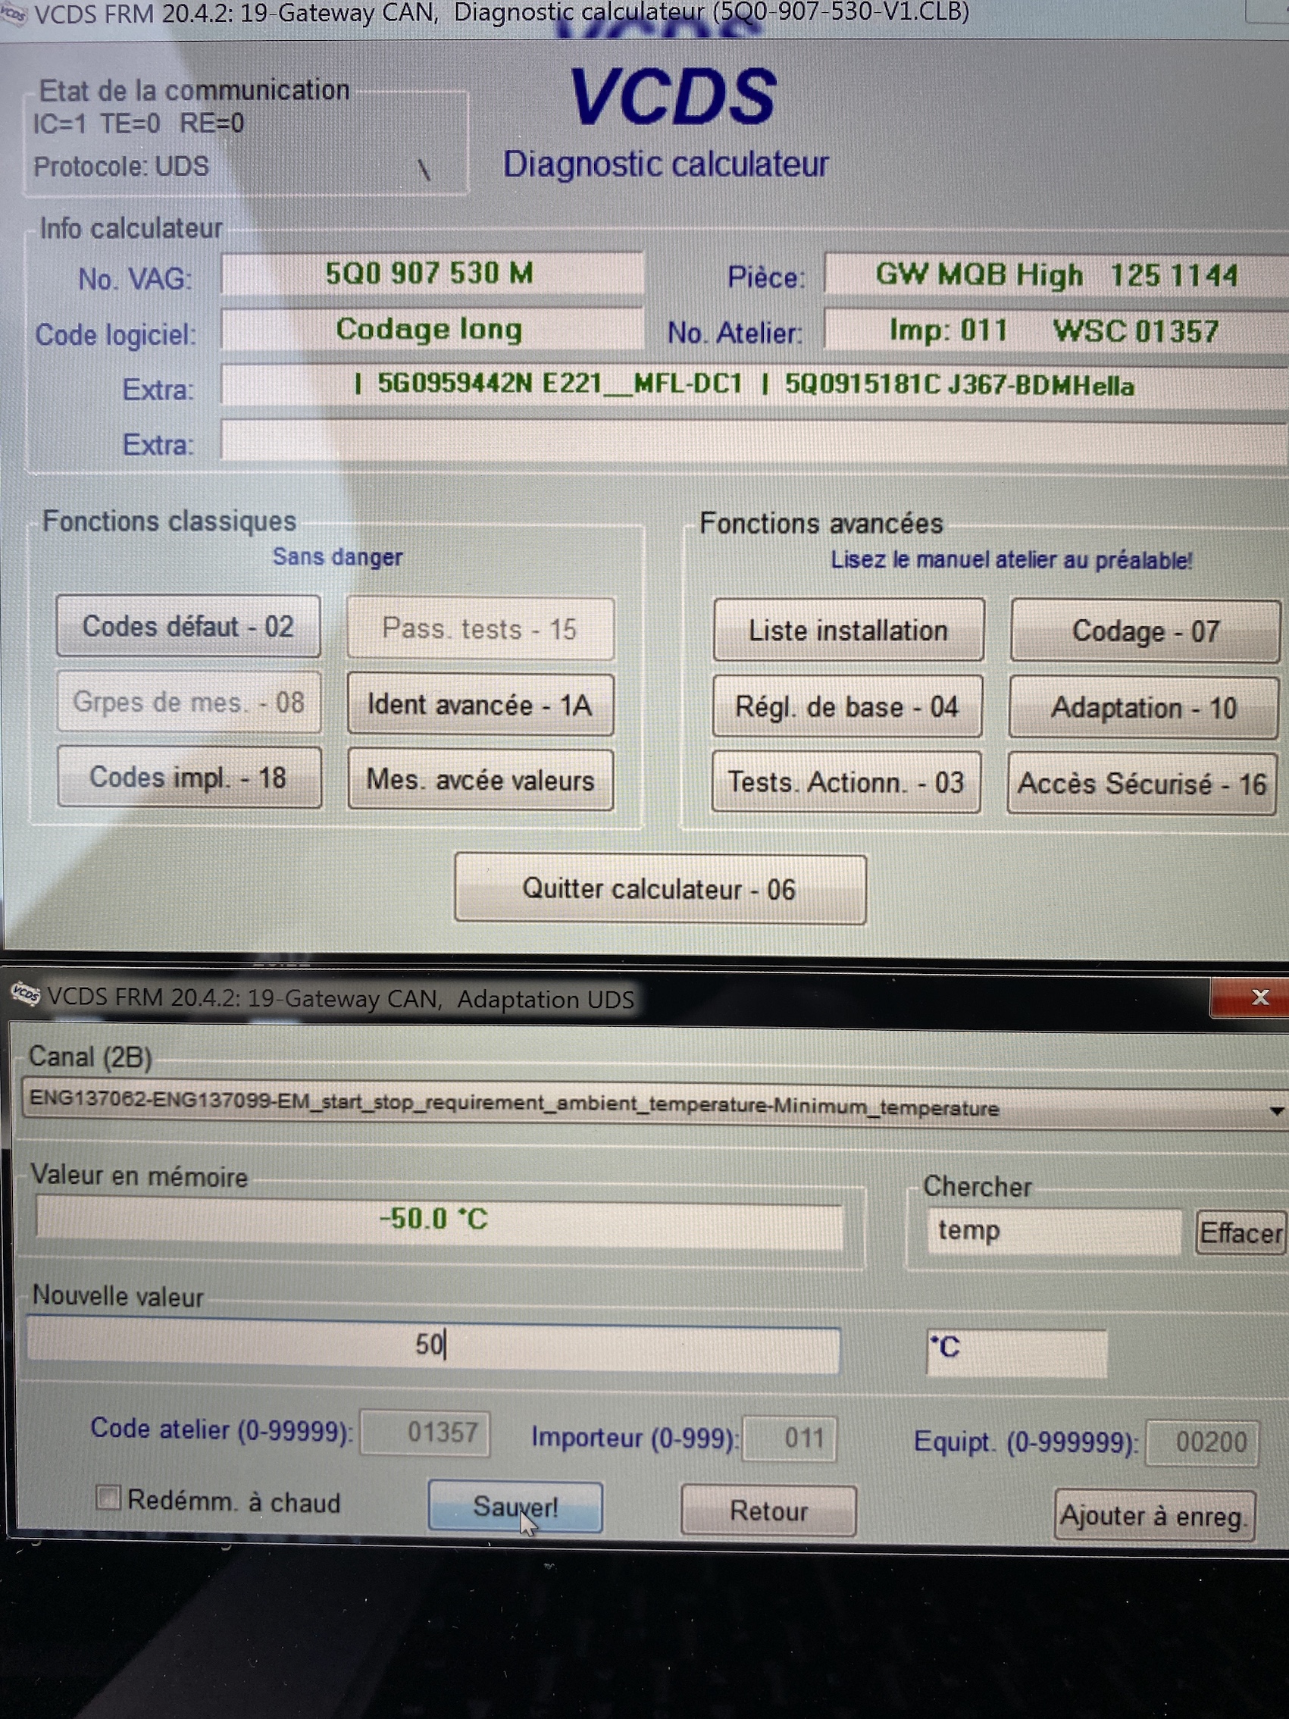This screenshot has width=1289, height=1719.
Task: Click the Chercher search field containing temp
Action: 1053,1231
